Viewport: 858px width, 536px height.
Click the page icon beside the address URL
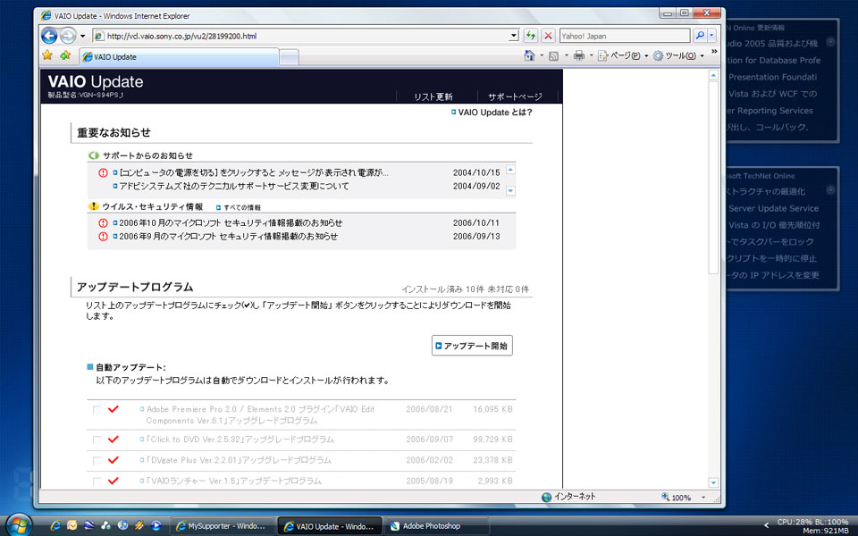[99, 36]
